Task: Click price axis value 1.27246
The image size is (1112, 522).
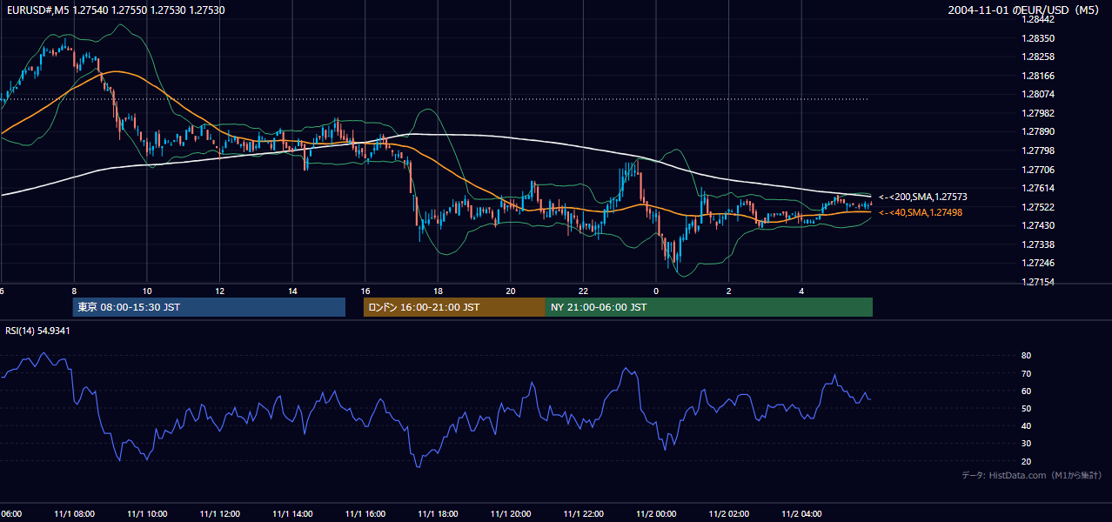Action: click(1039, 263)
